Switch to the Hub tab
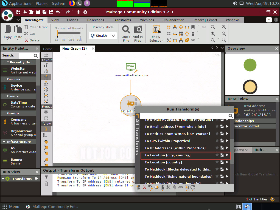Screen dimensions: 280x210 260,150
